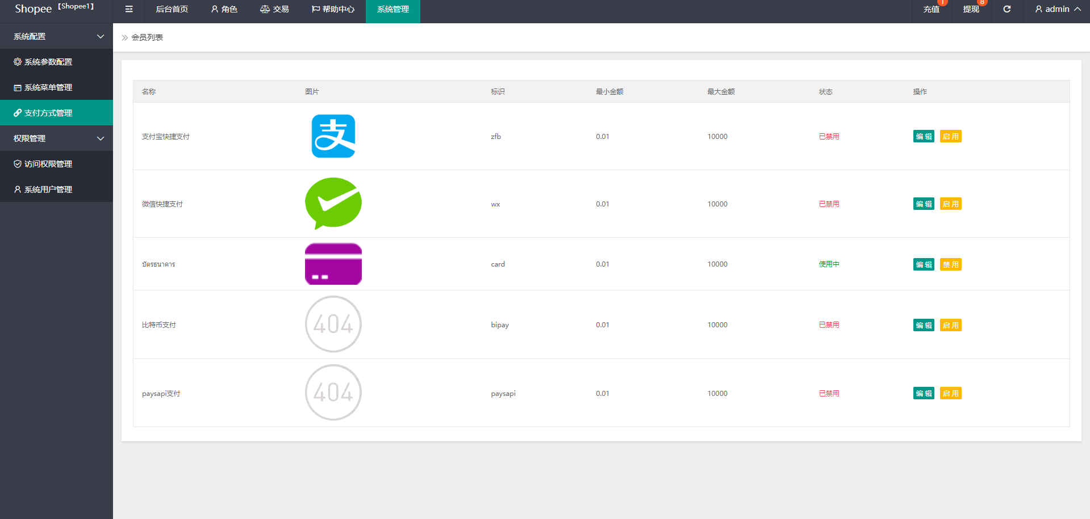Open the WeChat Pay logo image
1090x519 pixels.
coord(333,203)
